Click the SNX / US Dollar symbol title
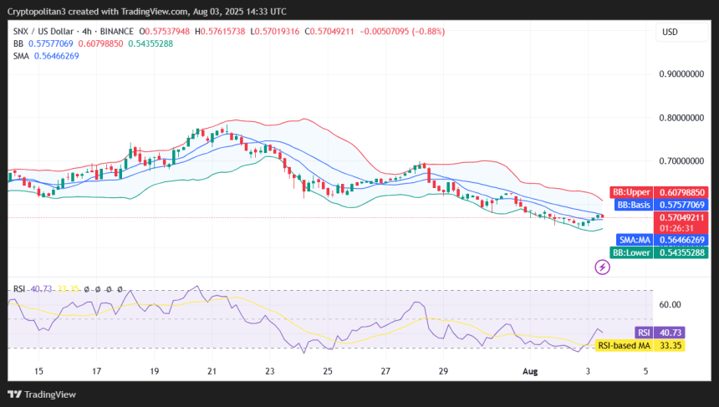 coord(43,31)
